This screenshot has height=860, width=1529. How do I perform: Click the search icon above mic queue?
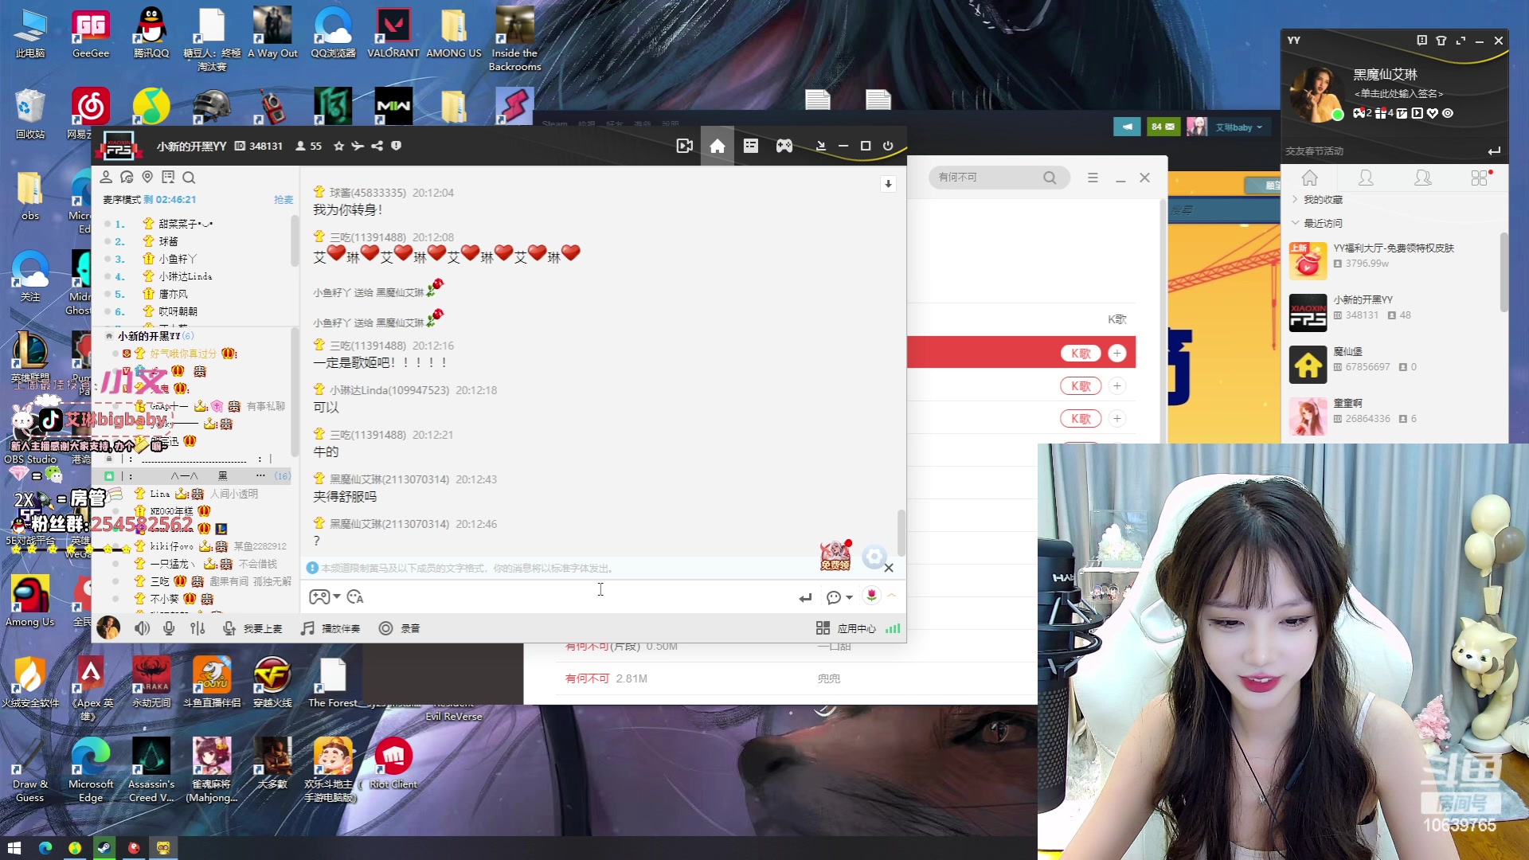[x=189, y=177]
